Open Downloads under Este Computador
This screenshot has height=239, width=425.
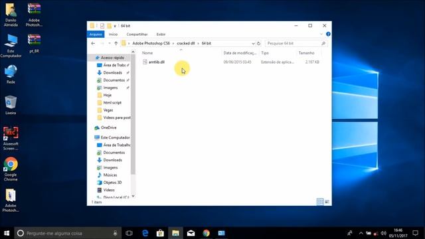[112, 160]
